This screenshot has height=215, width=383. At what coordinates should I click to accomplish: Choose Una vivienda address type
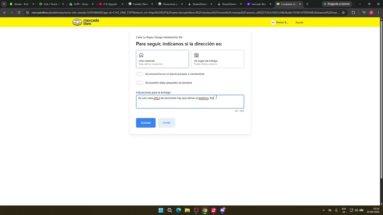[162, 59]
